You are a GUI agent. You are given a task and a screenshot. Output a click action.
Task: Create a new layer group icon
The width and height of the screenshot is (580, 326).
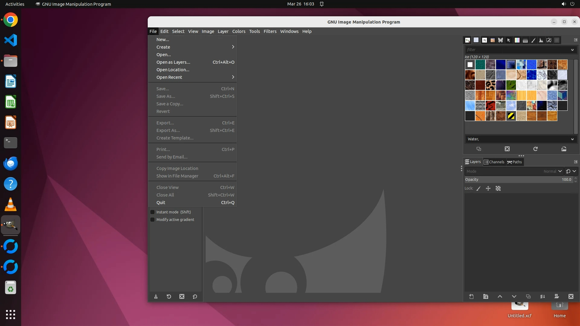[x=485, y=296]
